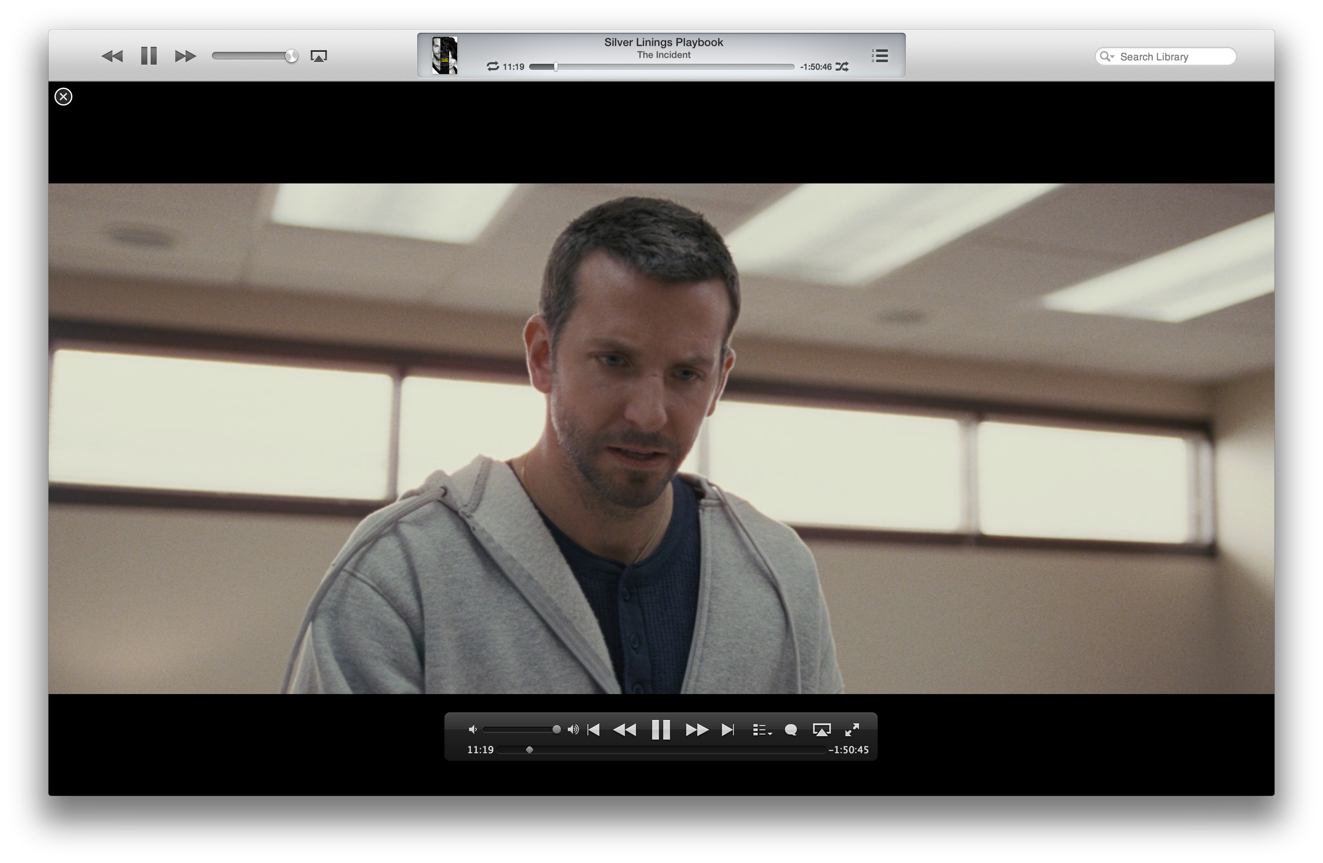The width and height of the screenshot is (1323, 863).
Task: Open AirPlay menu in the top toolbar
Action: [x=318, y=56]
